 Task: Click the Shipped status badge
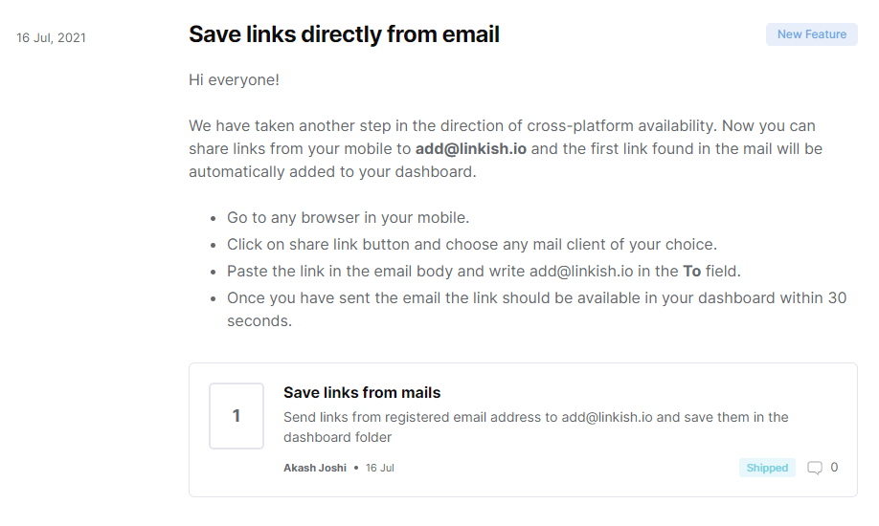point(767,468)
